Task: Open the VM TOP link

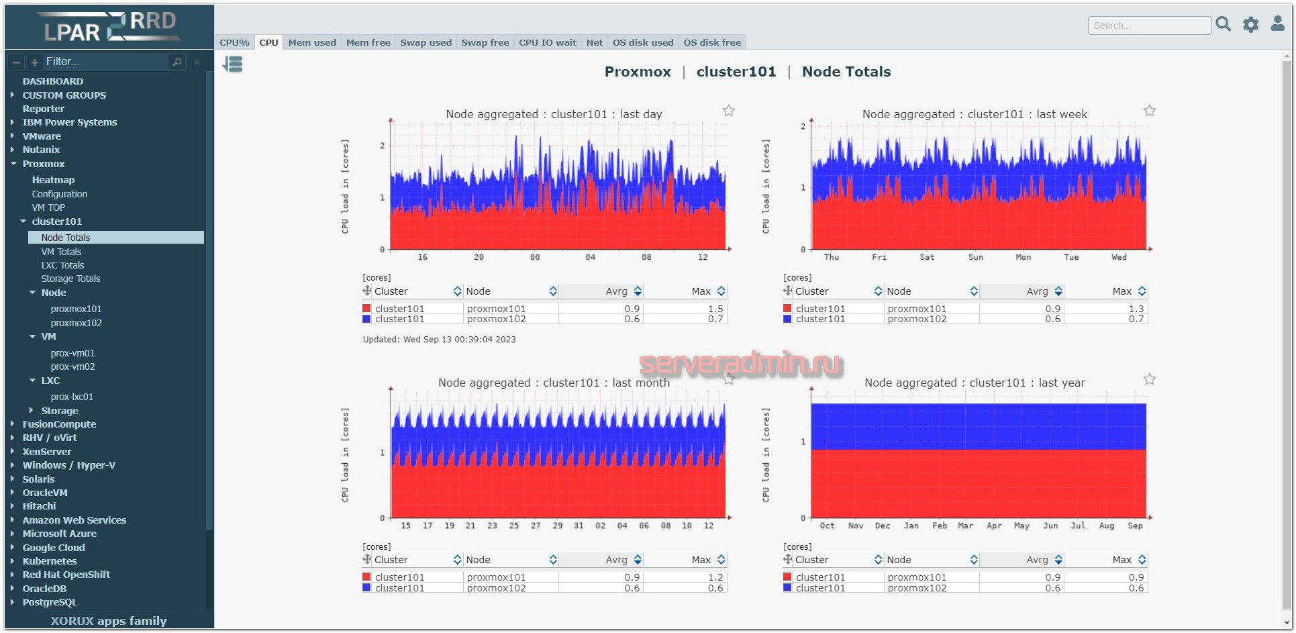Action: coord(48,207)
